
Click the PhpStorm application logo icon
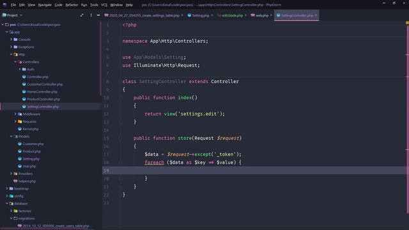[4, 4]
